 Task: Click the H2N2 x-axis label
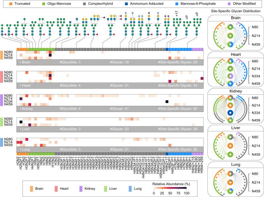coord(18,161)
